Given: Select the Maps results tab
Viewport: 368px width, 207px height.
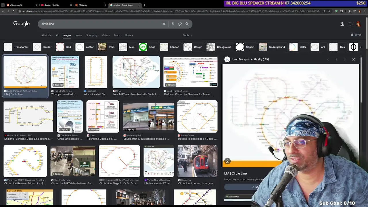Looking at the screenshot, I should 117,35.
